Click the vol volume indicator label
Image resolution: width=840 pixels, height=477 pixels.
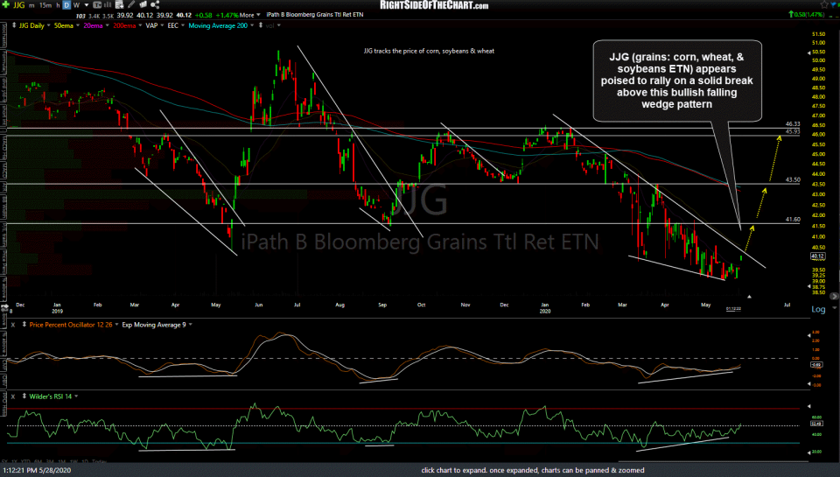[x=270, y=25]
